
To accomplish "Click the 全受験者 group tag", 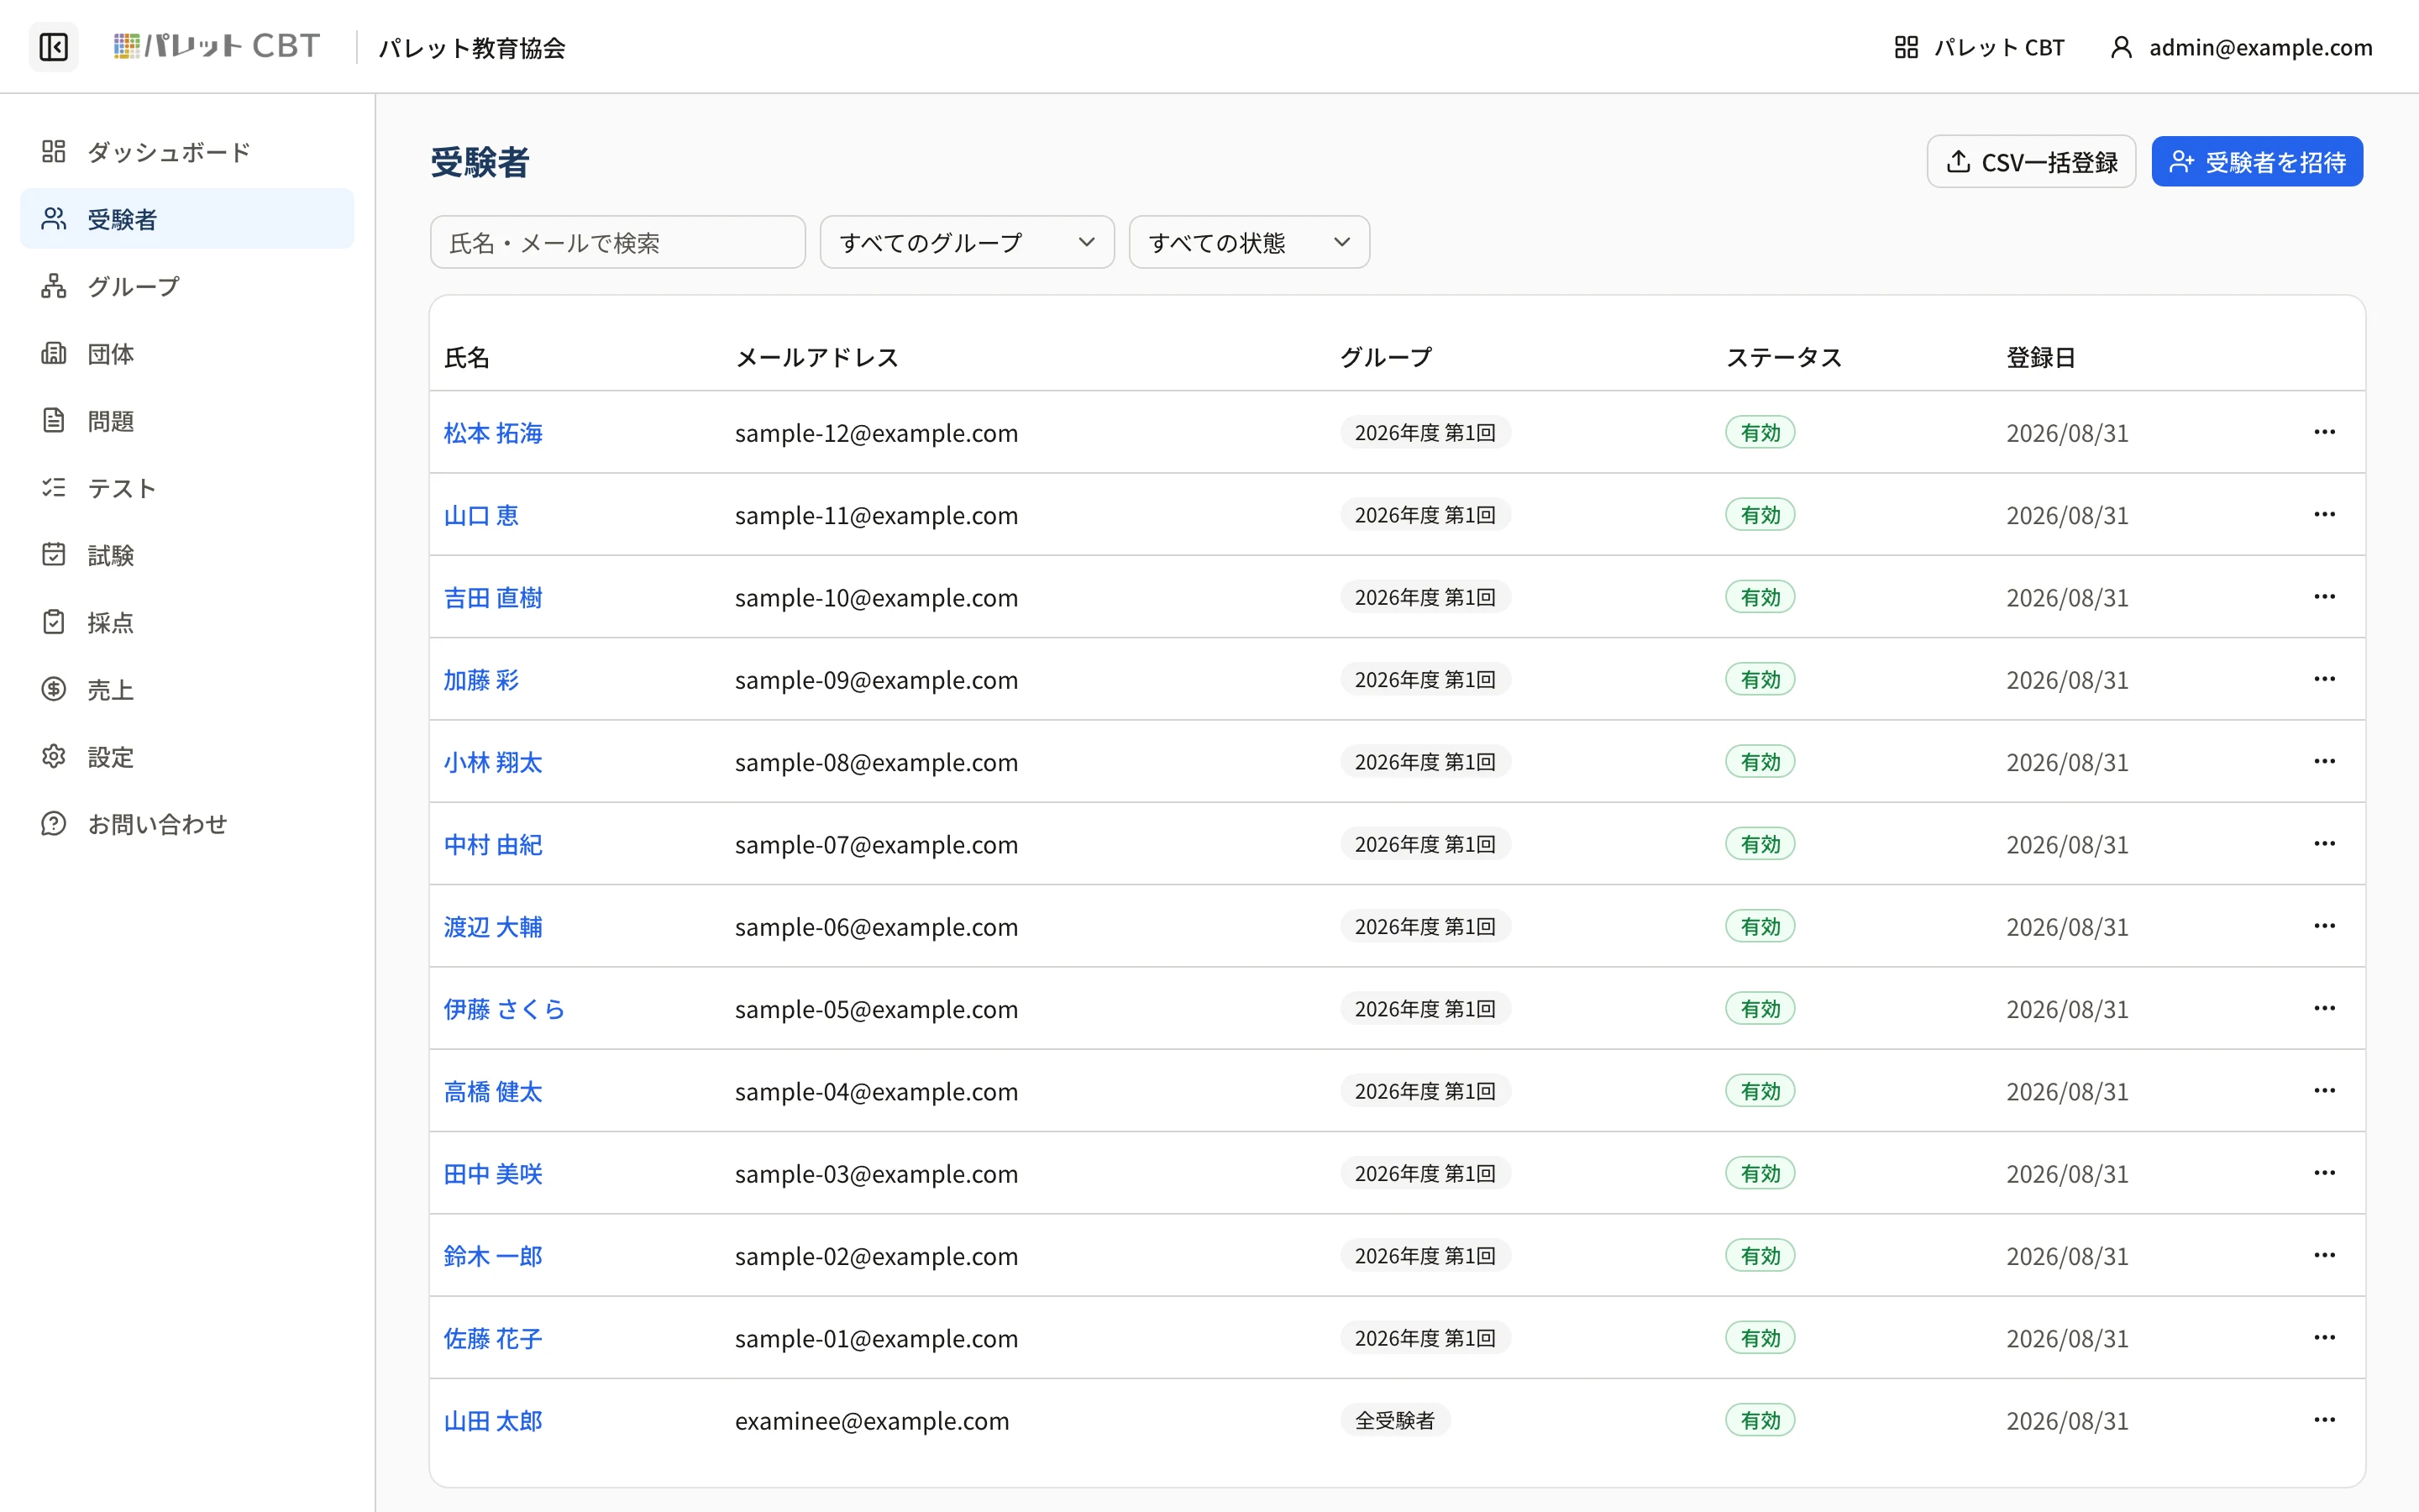I will click(x=1395, y=1420).
